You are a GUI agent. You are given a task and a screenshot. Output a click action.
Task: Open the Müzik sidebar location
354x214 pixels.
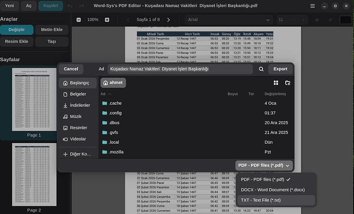click(75, 116)
